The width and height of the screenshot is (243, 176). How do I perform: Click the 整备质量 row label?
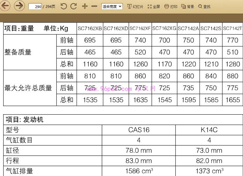tap(18, 52)
